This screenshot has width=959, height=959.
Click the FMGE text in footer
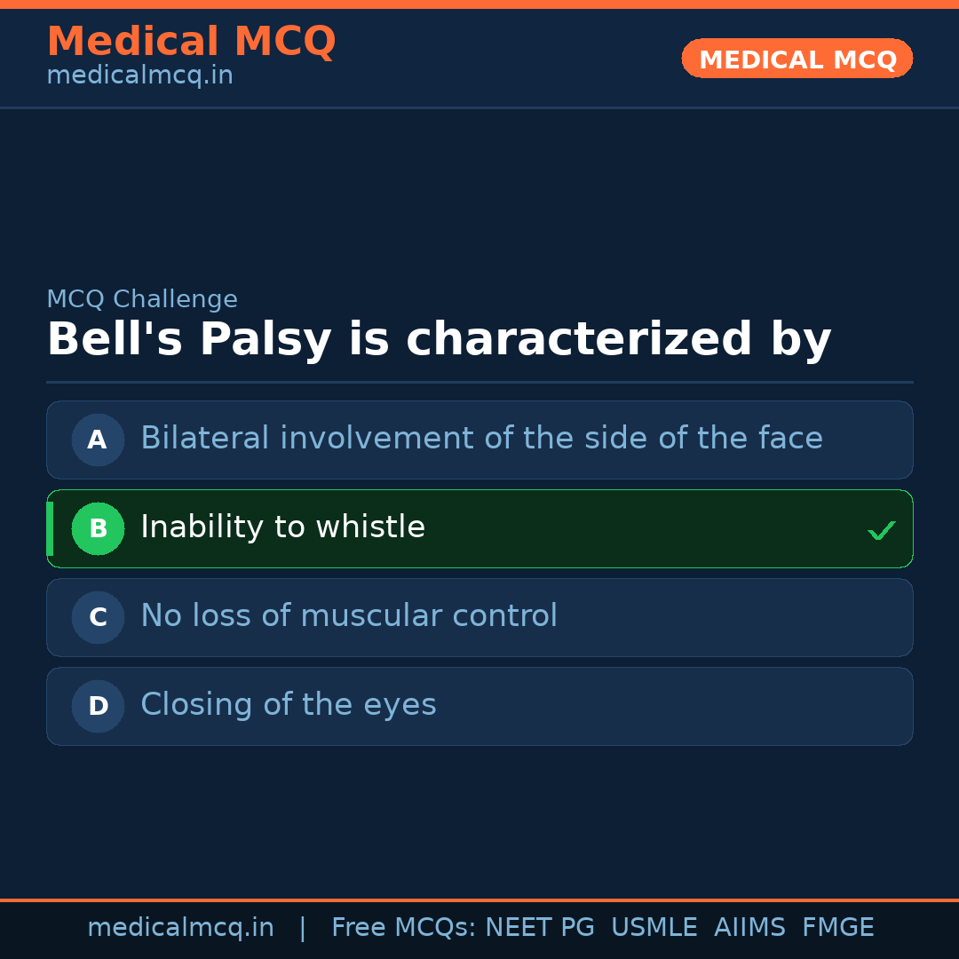[x=837, y=928]
